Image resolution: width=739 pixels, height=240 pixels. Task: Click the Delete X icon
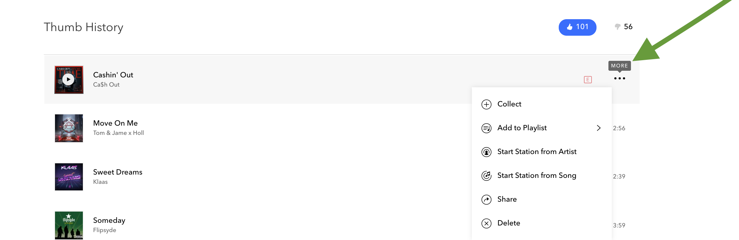486,223
